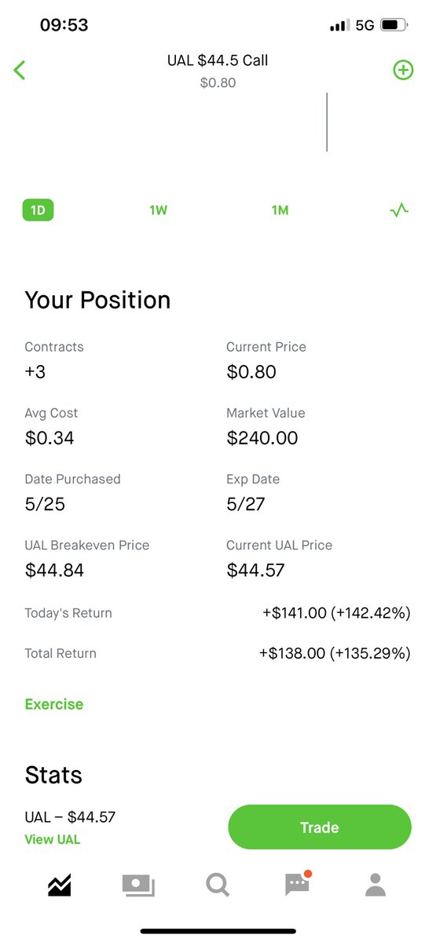Viewport: 436px width, 942px height.
Task: Open the investing chart tab icon
Action: pyautogui.click(x=60, y=885)
